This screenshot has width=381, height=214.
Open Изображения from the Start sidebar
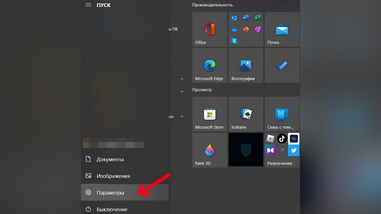tap(125, 176)
